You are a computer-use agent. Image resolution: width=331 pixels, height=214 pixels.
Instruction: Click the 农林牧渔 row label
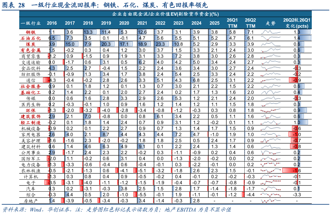pyautogui.click(x=31, y=171)
